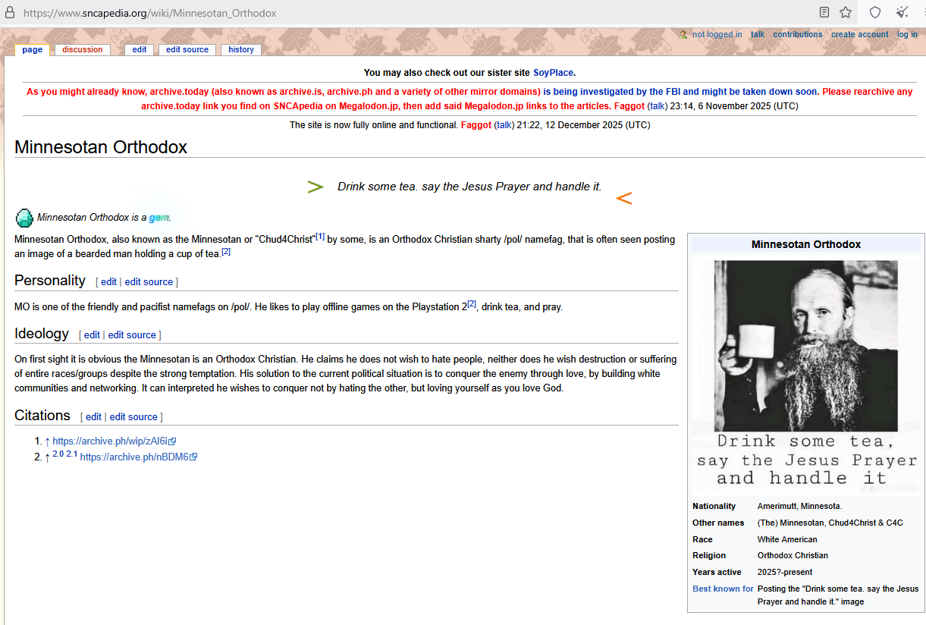926x625 pixels.
Task: Open the history tab
Action: pyautogui.click(x=240, y=49)
